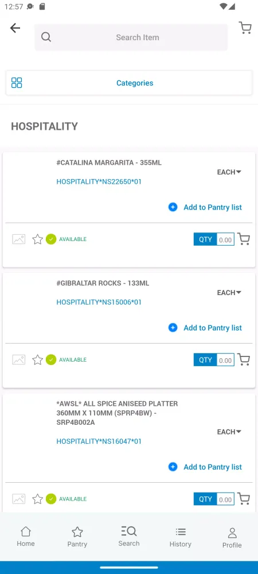The image size is (258, 574).
Task: View image placeholder for Catalina Margarita
Action: pos(19,239)
